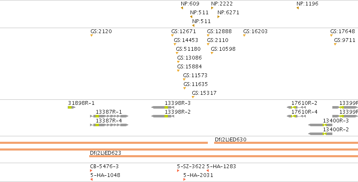
Task: Open the 13400R-3 label
Action: pyautogui.click(x=336, y=121)
